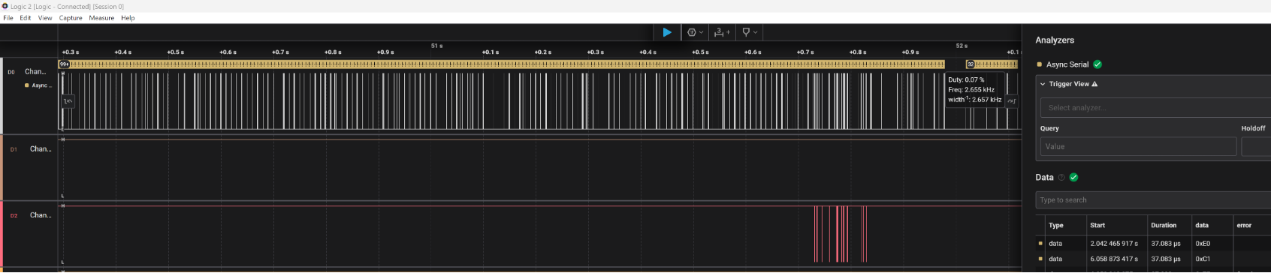Click the red pulse burst on channel D2
The height and width of the screenshot is (273, 1271).
point(840,234)
